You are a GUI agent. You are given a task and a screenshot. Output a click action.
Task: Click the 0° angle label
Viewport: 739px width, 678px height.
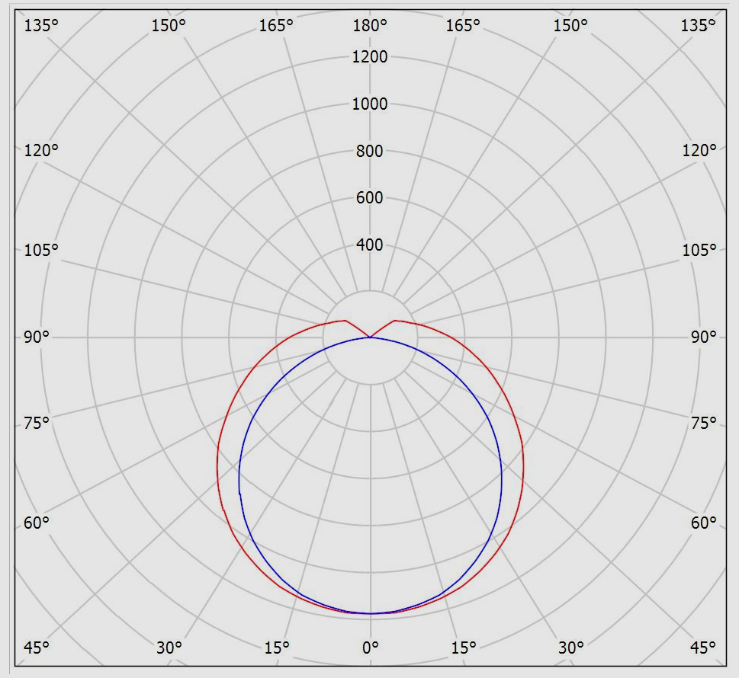[370, 648]
